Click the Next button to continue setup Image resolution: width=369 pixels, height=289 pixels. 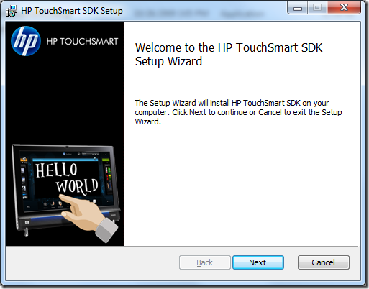coord(258,262)
